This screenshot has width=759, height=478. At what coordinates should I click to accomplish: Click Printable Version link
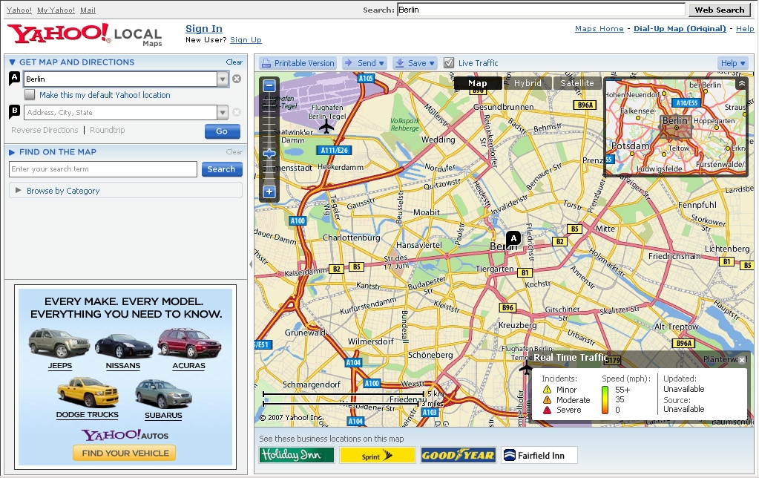pos(304,63)
